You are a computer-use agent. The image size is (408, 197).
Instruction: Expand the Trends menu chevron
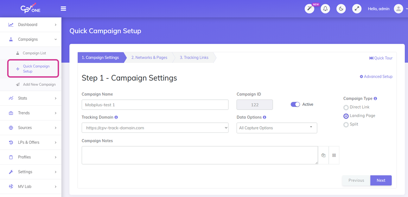pos(55,113)
